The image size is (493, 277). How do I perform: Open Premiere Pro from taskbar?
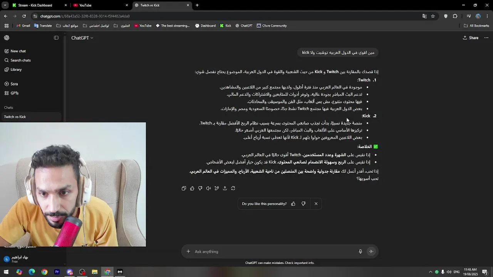click(57, 272)
